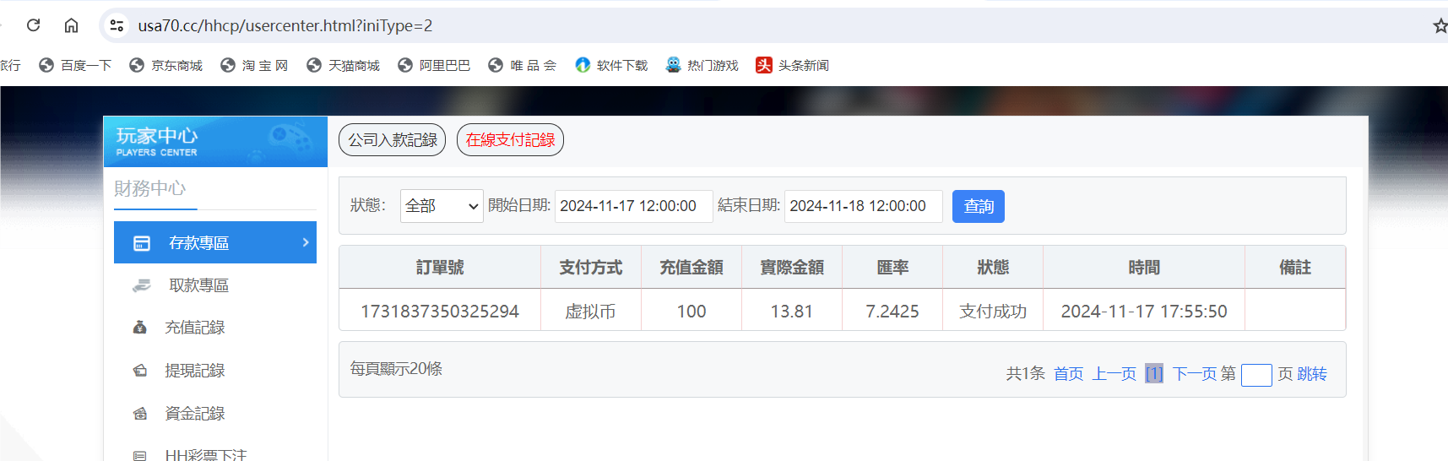Click the 存款專區 card icon
Screen dimensions: 1448x461
(x=142, y=243)
